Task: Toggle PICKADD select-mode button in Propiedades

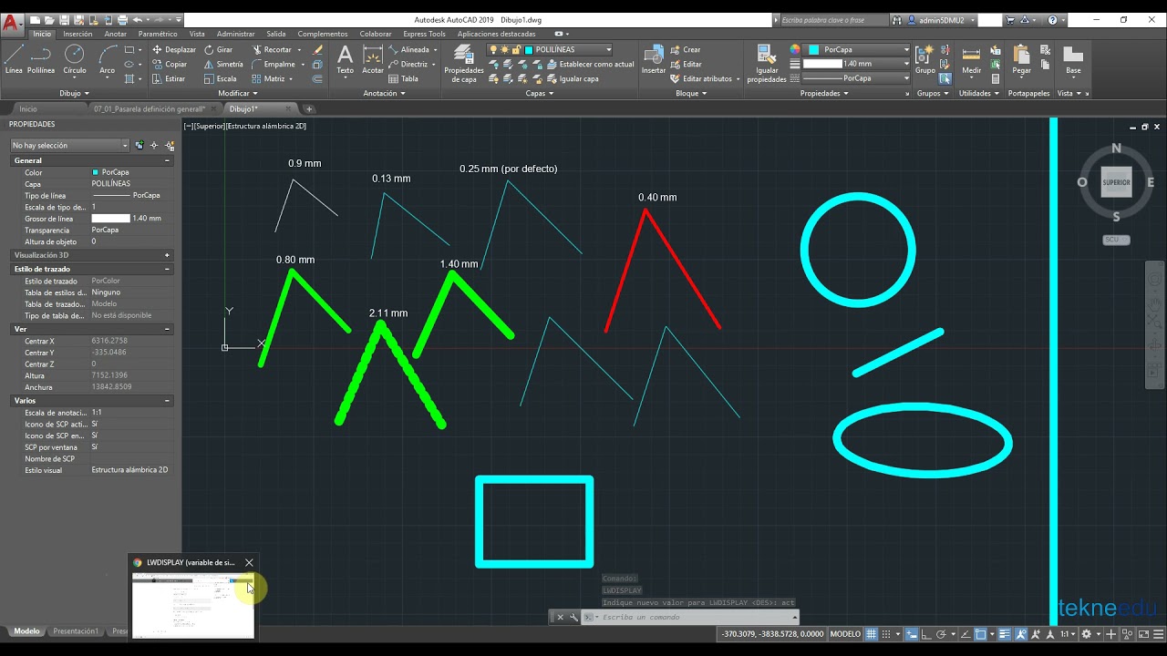Action: click(x=139, y=145)
